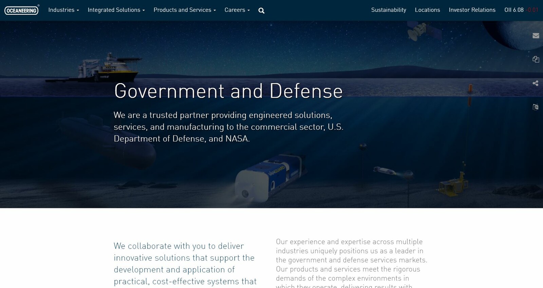Open the Products and Services dropdown

(x=185, y=10)
